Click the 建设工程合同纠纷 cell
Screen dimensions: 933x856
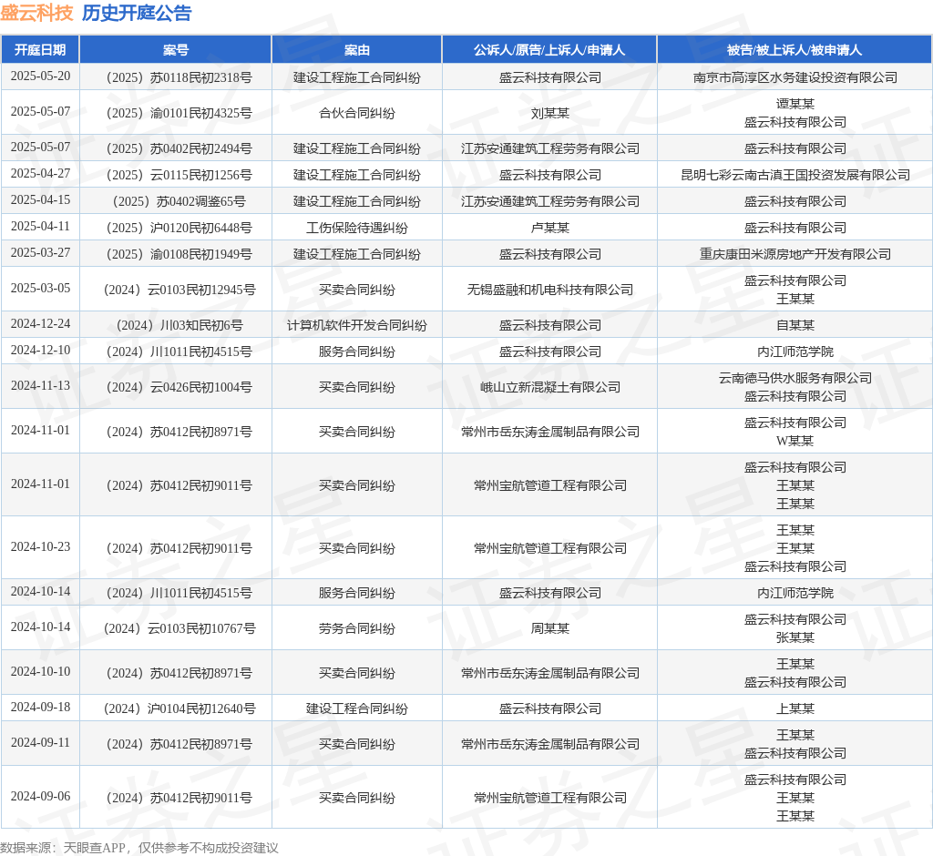point(356,708)
